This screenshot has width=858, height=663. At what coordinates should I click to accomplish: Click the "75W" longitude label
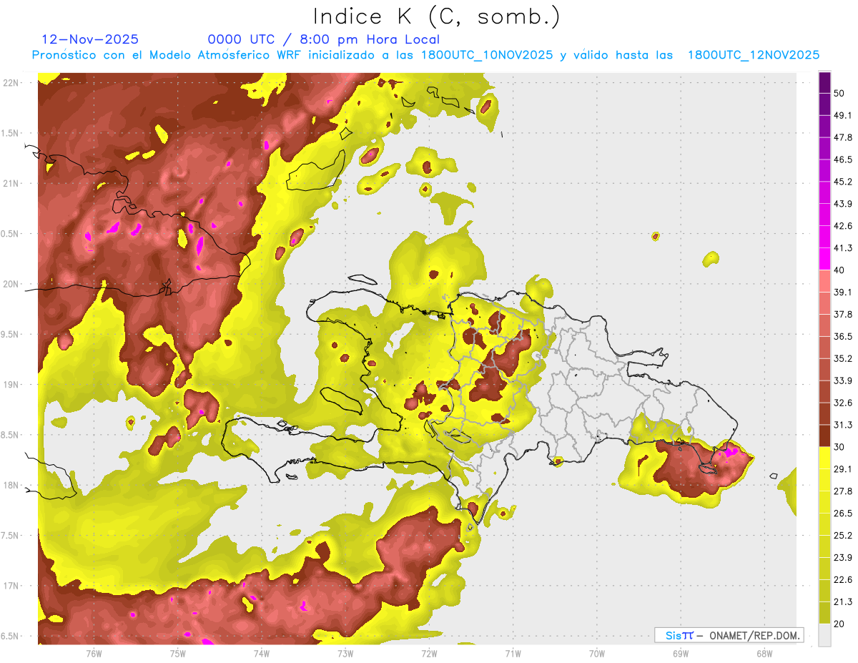point(177,654)
